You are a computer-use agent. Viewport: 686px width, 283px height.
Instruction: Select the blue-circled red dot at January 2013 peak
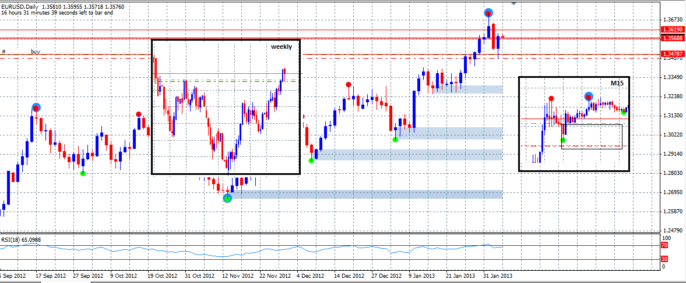[x=488, y=13]
